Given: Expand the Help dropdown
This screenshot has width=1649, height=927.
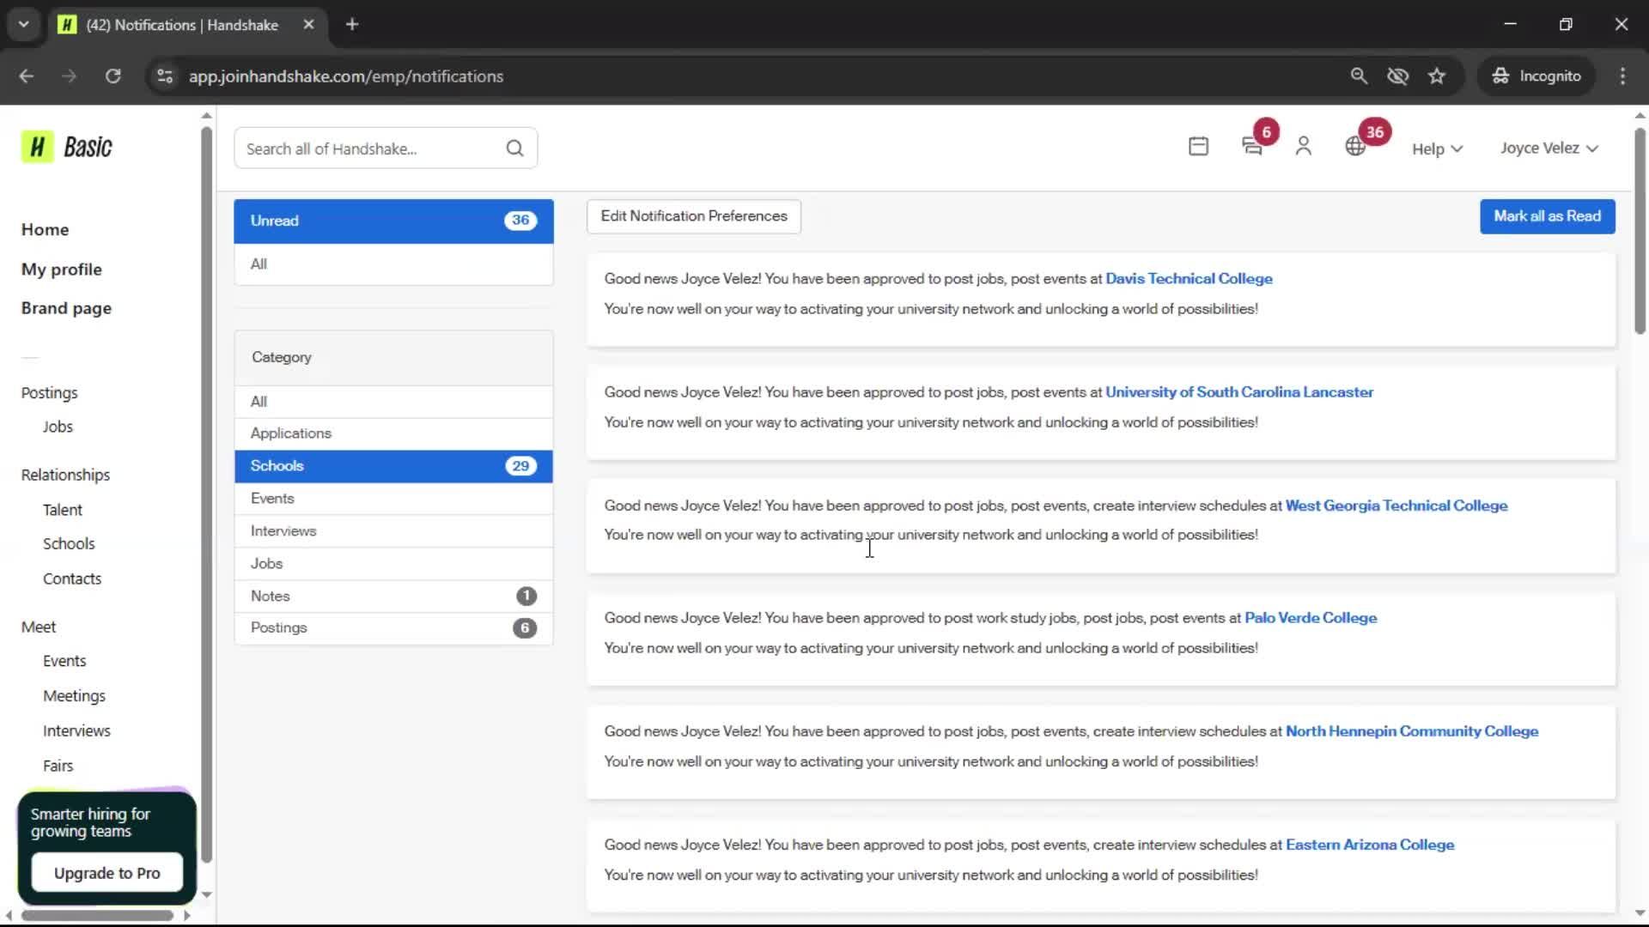Looking at the screenshot, I should [1437, 148].
